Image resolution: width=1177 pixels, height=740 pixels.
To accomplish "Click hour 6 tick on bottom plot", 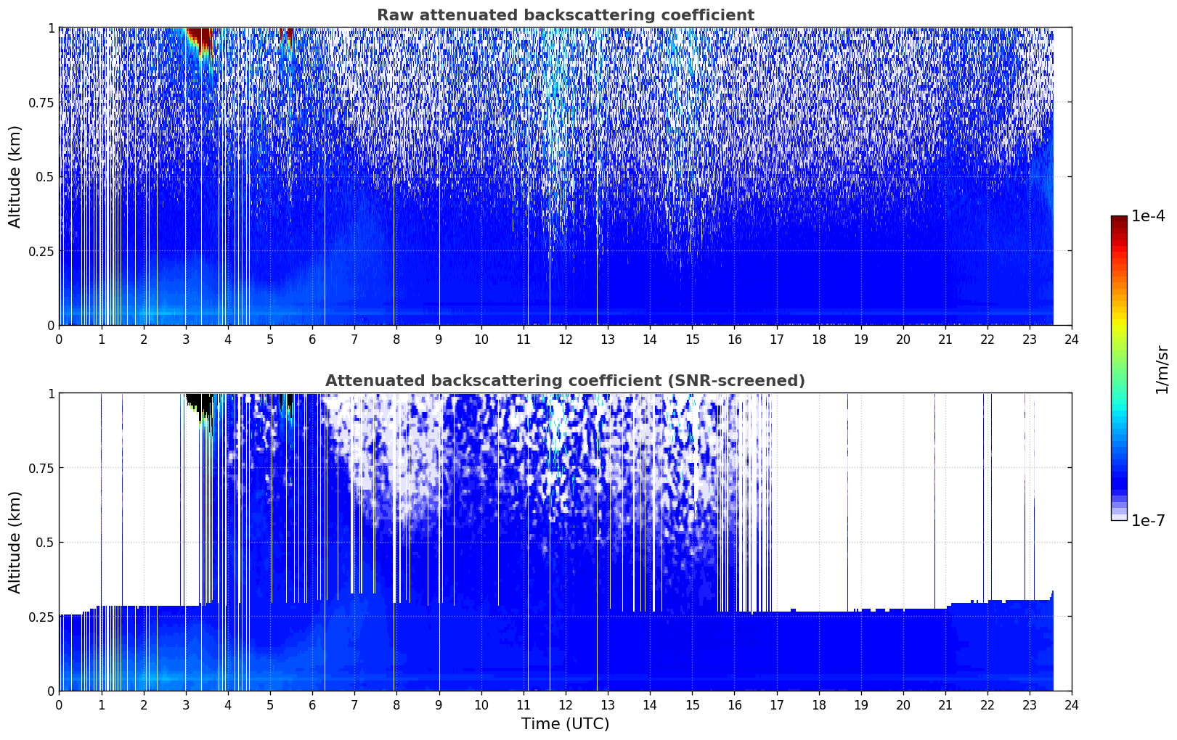I will coord(312,704).
